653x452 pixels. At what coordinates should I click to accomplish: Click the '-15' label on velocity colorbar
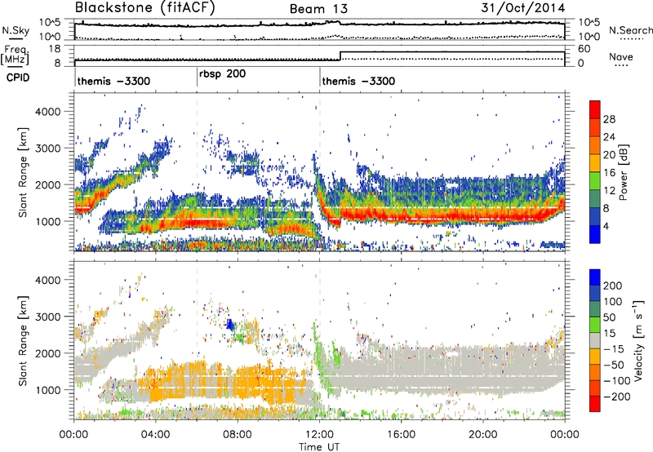pos(614,349)
